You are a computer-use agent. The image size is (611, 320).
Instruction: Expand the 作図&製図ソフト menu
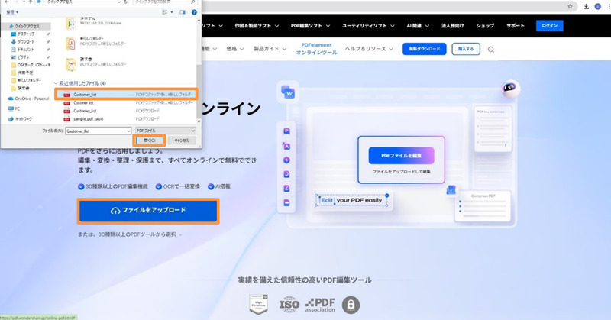coord(257,26)
